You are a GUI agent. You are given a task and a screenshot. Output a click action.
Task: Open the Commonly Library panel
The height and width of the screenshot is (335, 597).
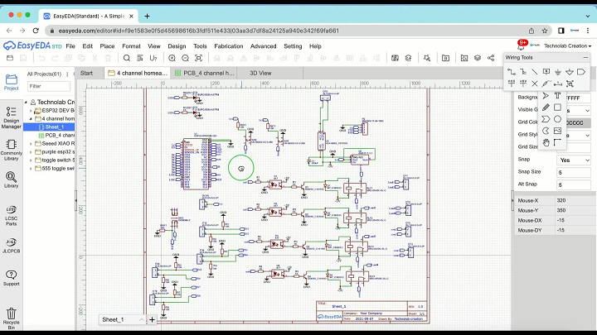point(11,150)
